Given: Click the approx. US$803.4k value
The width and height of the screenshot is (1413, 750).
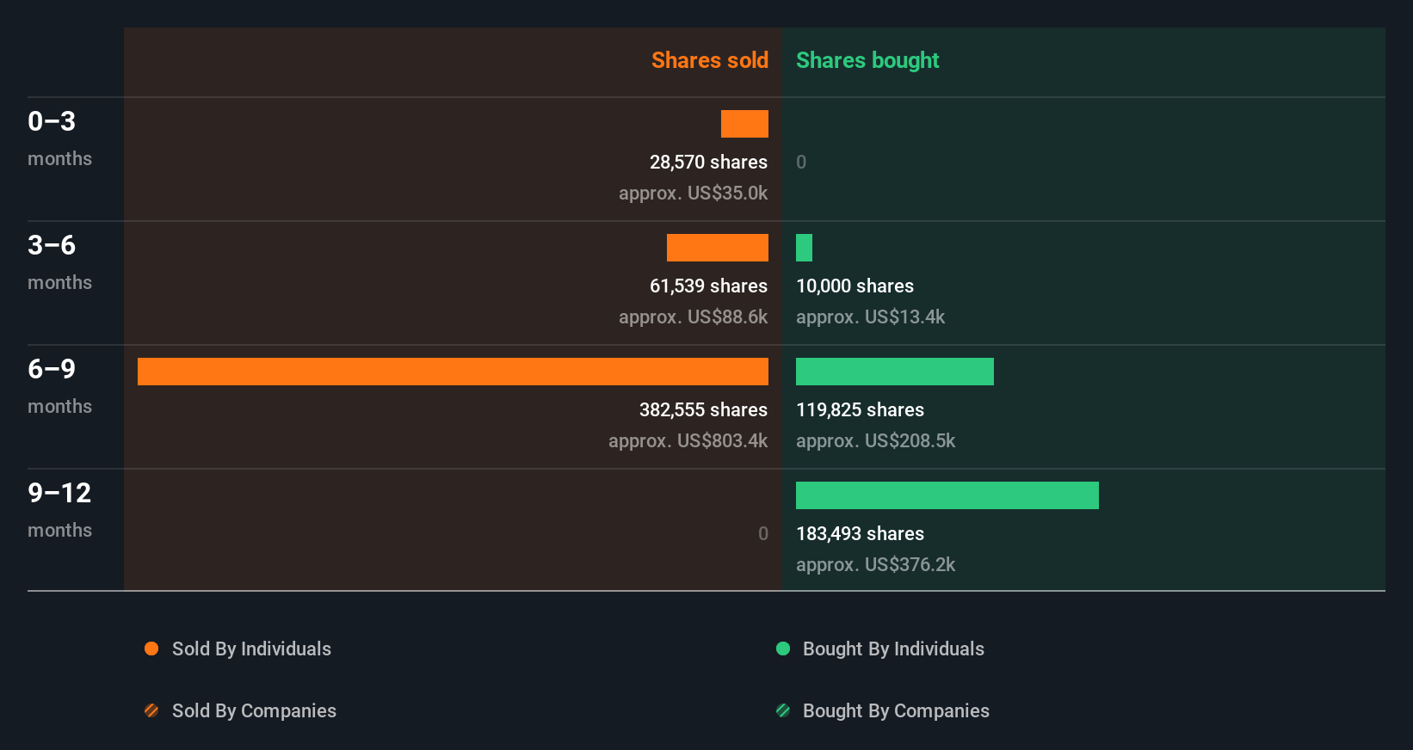Looking at the screenshot, I should coord(688,441).
